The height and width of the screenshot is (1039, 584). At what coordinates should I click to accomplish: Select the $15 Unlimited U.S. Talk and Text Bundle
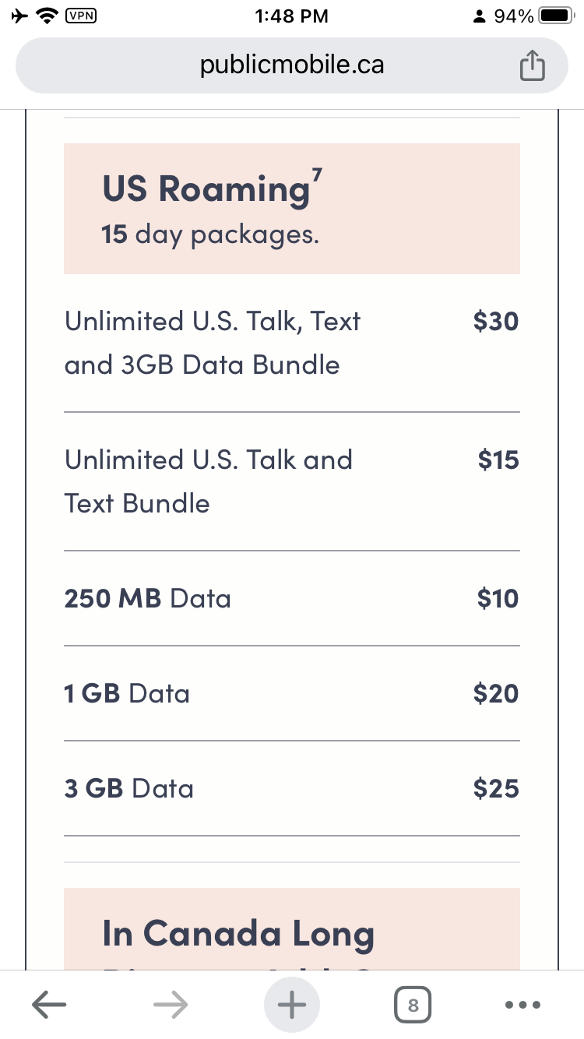click(x=291, y=481)
